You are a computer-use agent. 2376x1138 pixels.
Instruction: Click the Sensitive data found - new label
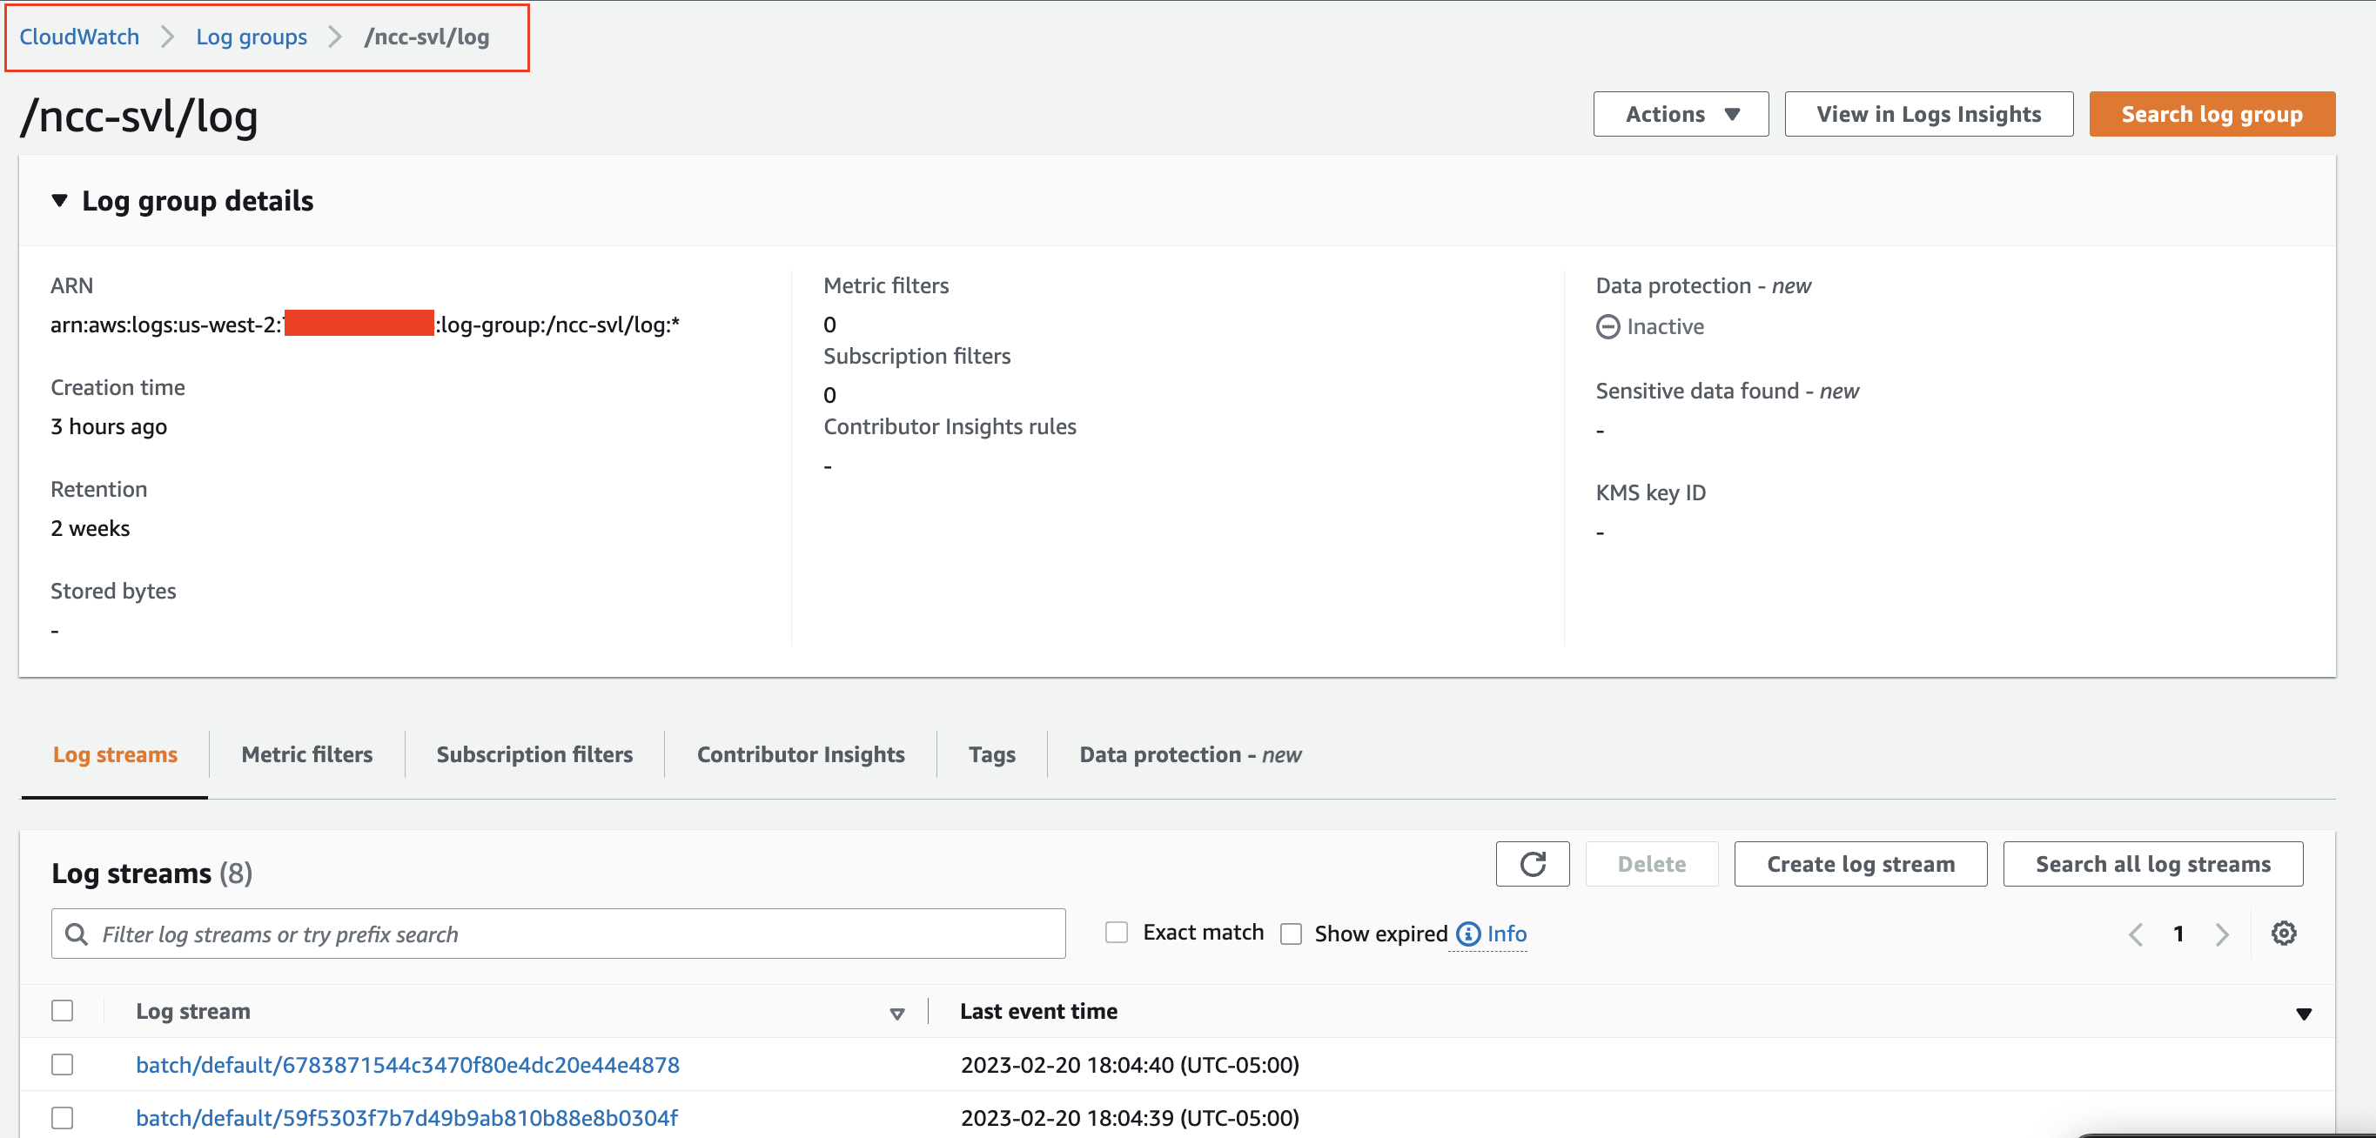point(1727,391)
